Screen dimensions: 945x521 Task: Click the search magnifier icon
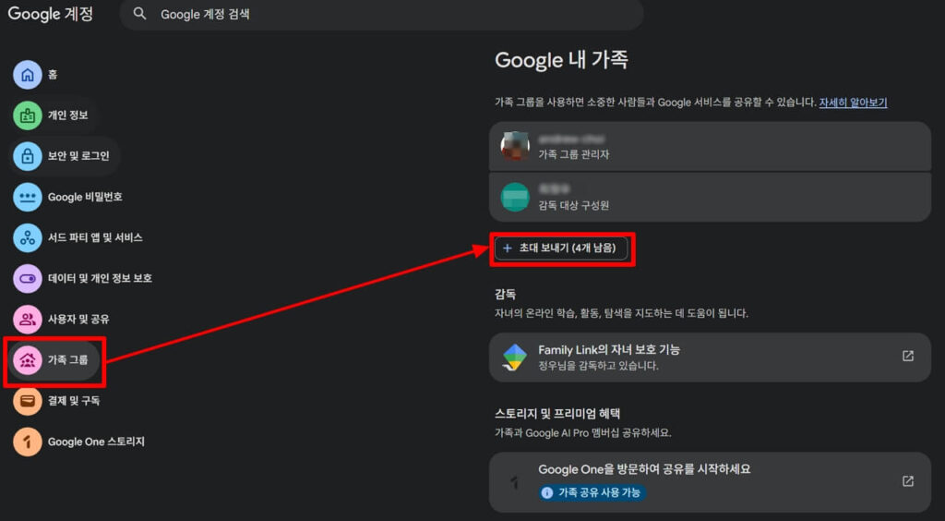139,14
